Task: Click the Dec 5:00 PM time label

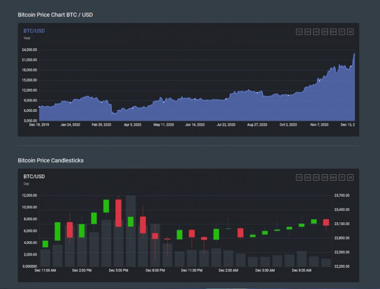Action: pos(119,270)
